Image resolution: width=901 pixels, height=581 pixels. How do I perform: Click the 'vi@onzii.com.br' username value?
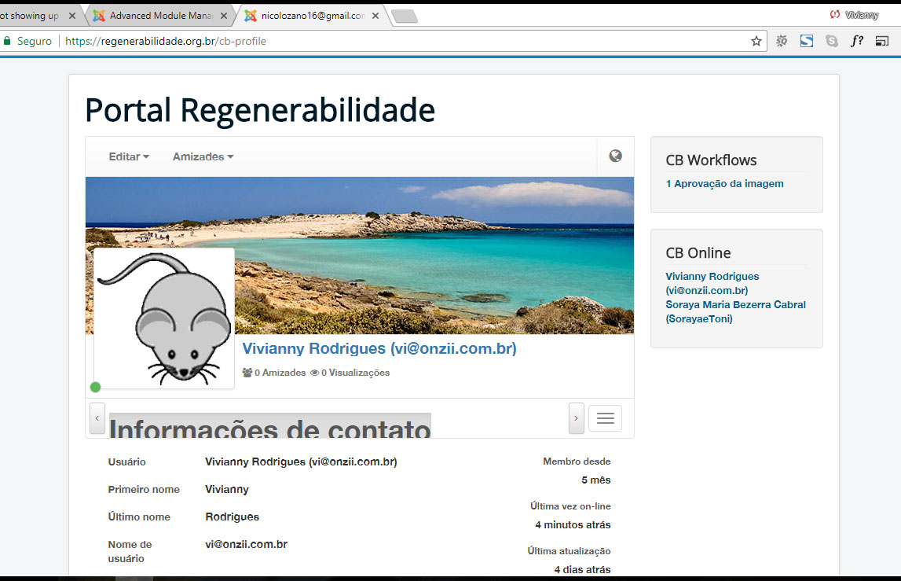coord(246,544)
